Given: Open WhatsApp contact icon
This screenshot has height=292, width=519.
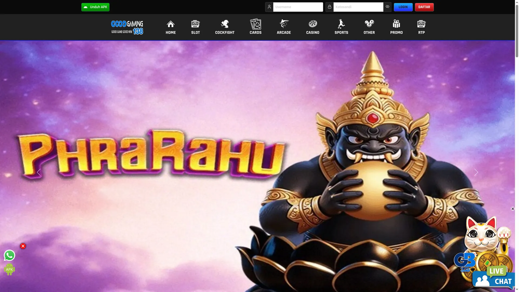Looking at the screenshot, I should [9, 255].
